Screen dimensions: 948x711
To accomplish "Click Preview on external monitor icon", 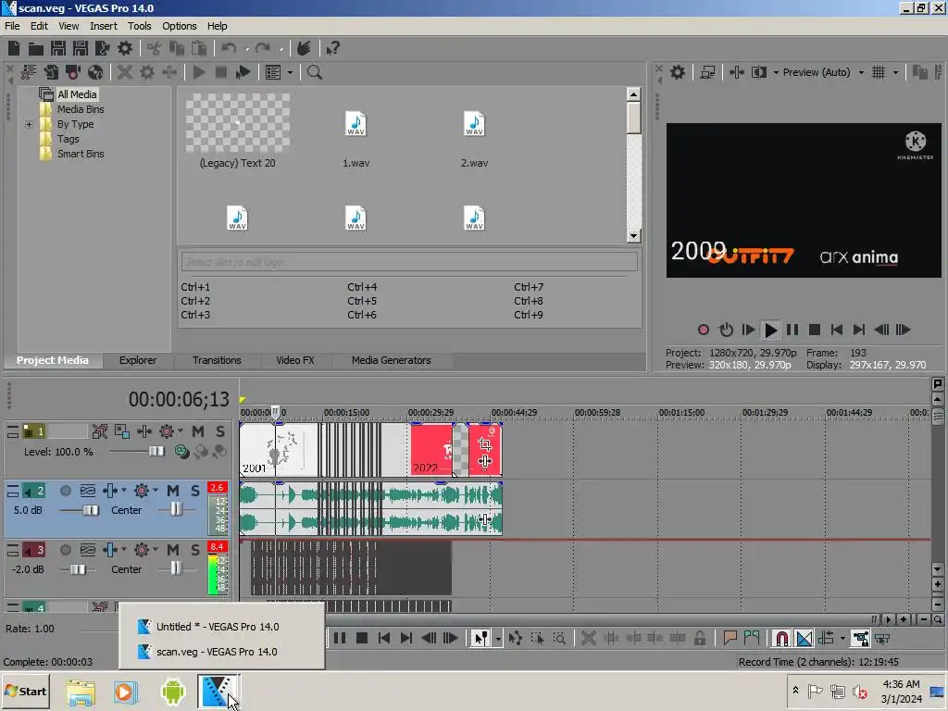I will [x=707, y=72].
